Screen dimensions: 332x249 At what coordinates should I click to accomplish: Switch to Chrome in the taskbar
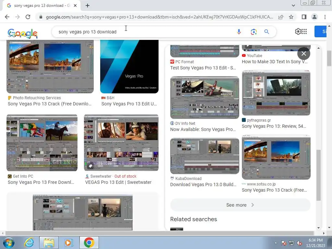pos(89,243)
